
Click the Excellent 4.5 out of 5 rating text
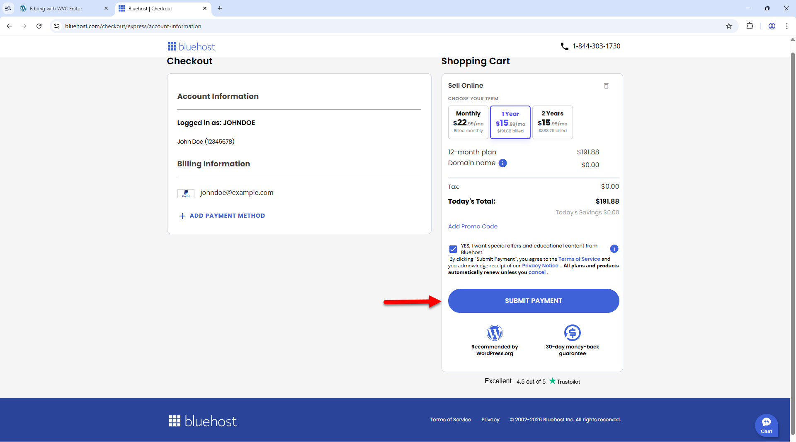(515, 381)
